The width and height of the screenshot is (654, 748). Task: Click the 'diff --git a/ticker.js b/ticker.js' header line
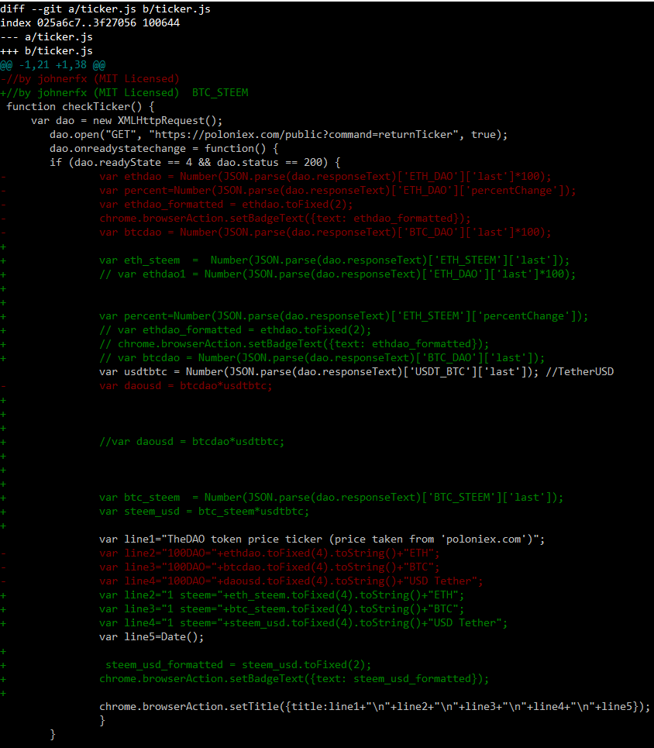(x=105, y=9)
